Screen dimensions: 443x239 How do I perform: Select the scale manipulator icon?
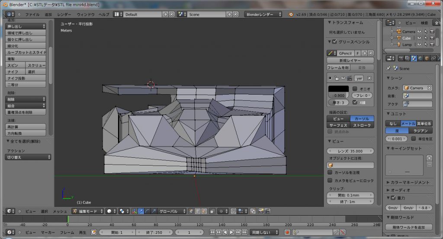154,211
